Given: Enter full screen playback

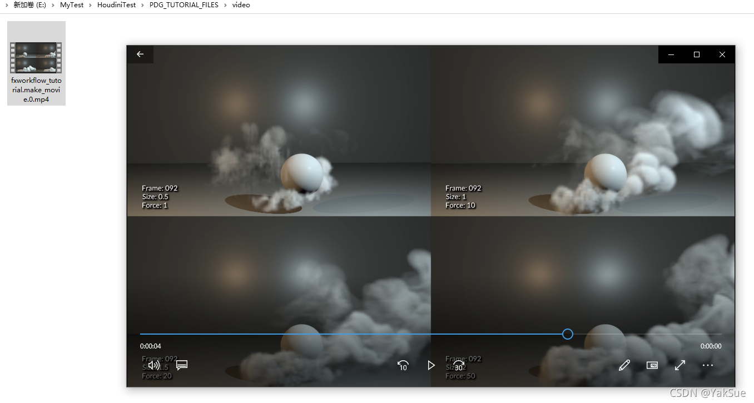Looking at the screenshot, I should coord(680,365).
